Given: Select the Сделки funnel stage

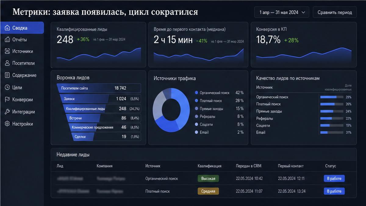Looking at the screenshot, I should click(x=106, y=137).
